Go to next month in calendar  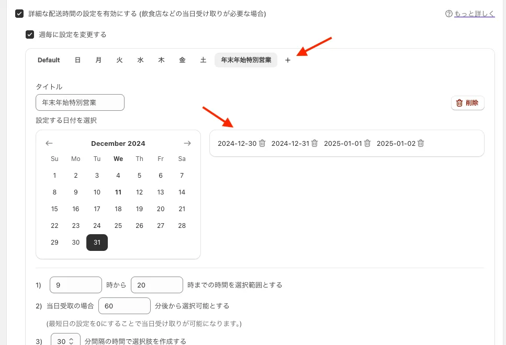(187, 143)
